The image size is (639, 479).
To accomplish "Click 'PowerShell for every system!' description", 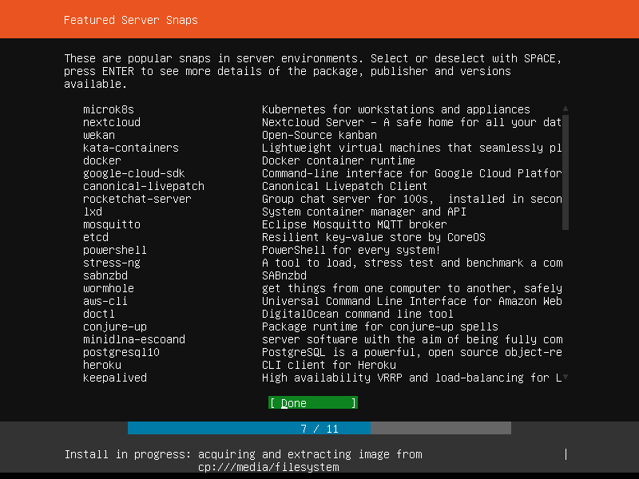I will tap(351, 250).
